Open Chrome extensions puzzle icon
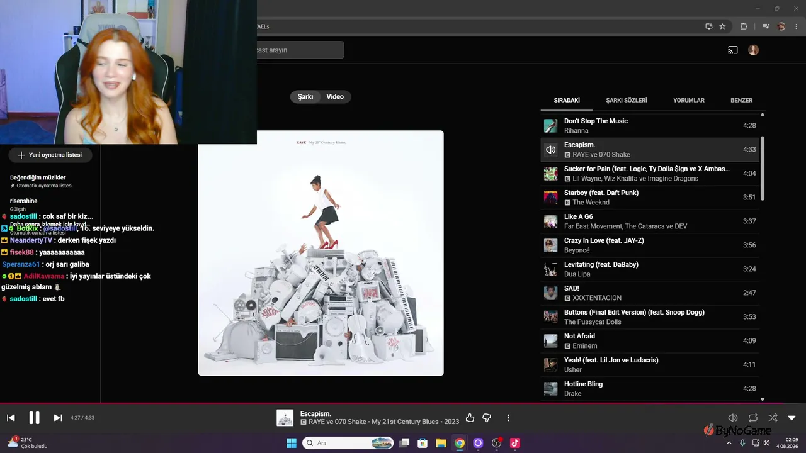Viewport: 806px width, 453px height. [x=744, y=26]
